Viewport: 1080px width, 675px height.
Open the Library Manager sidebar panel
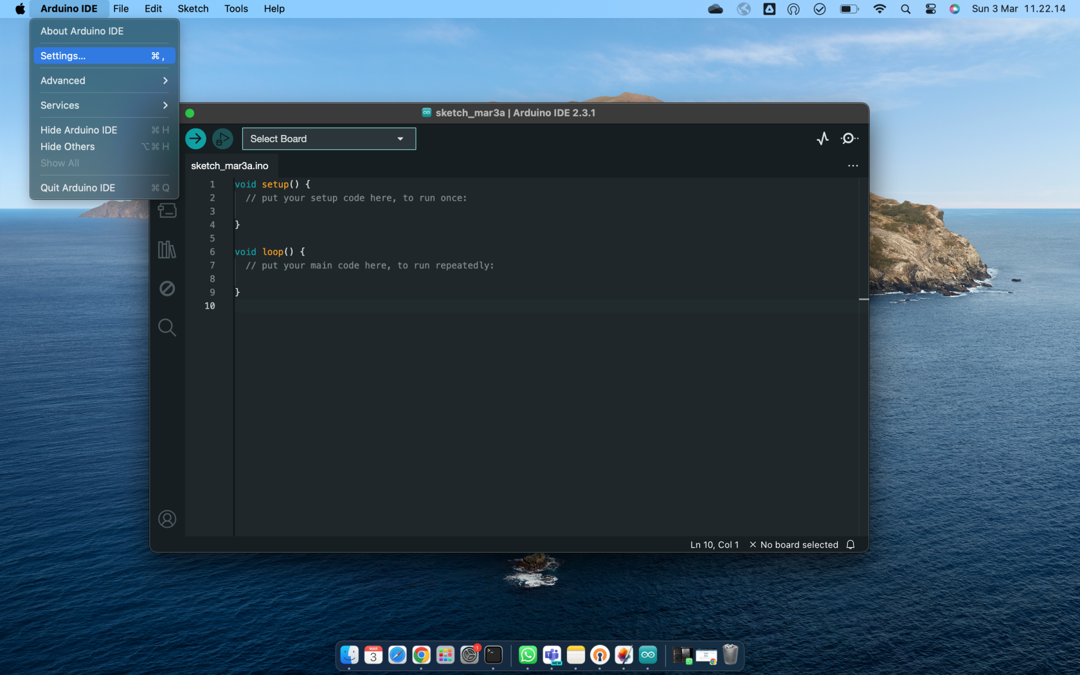[167, 249]
